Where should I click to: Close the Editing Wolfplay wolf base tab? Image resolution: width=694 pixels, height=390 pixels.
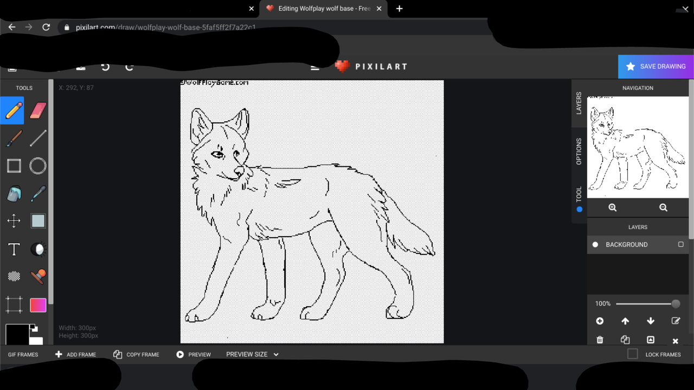pos(379,9)
